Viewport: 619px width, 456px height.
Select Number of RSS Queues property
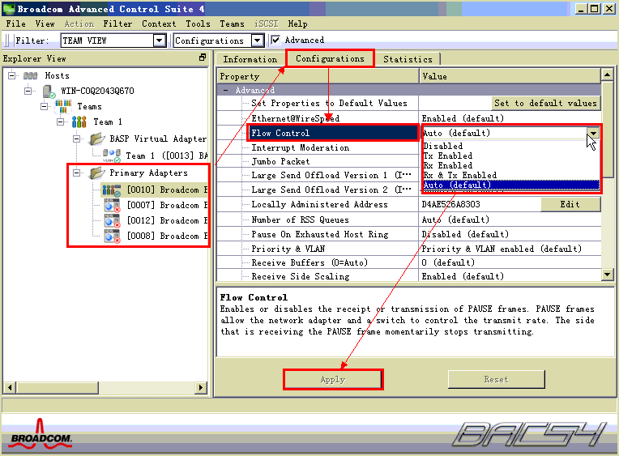(300, 220)
